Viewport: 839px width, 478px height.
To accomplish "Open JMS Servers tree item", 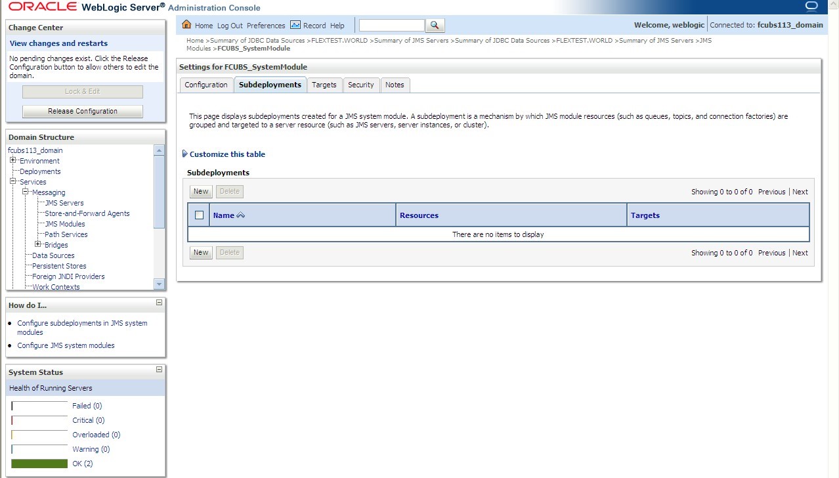I will (x=64, y=203).
